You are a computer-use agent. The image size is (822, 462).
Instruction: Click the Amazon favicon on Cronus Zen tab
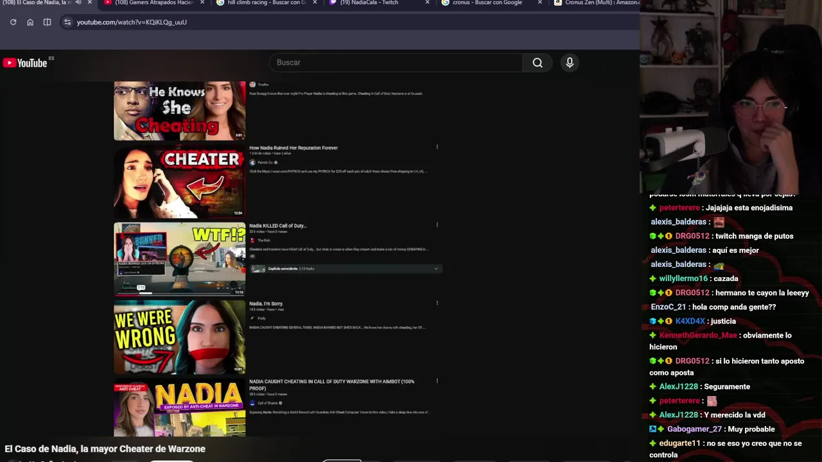tap(558, 3)
